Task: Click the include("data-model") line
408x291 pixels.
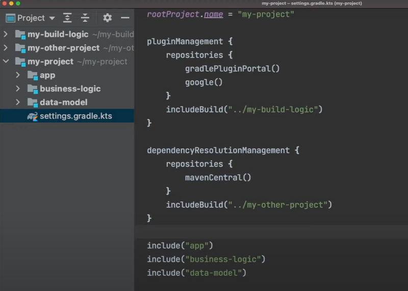Action: coord(196,273)
